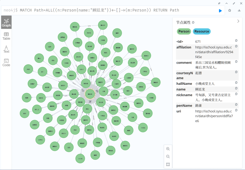Copy the uri property value

pos(236,110)
